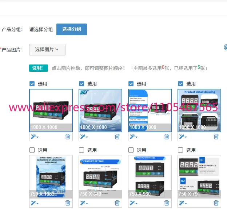Open magic wand edit menu under 750 X 643 image

click(84, 203)
